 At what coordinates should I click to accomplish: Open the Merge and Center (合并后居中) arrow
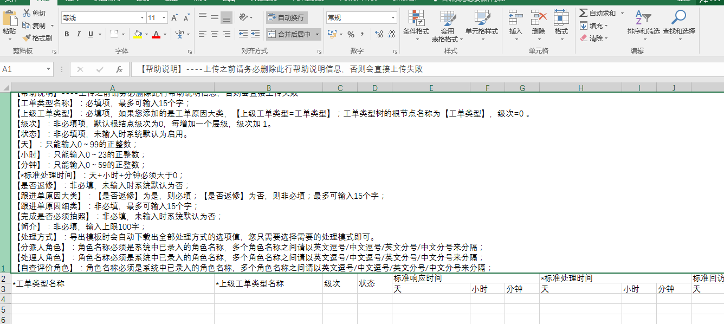[x=318, y=34]
